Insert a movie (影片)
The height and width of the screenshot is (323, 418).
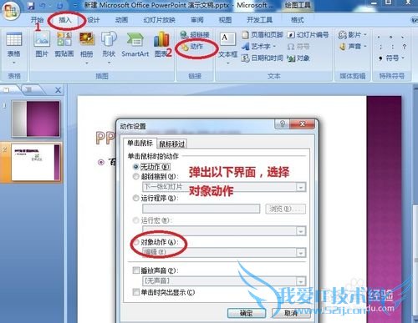pyautogui.click(x=353, y=35)
